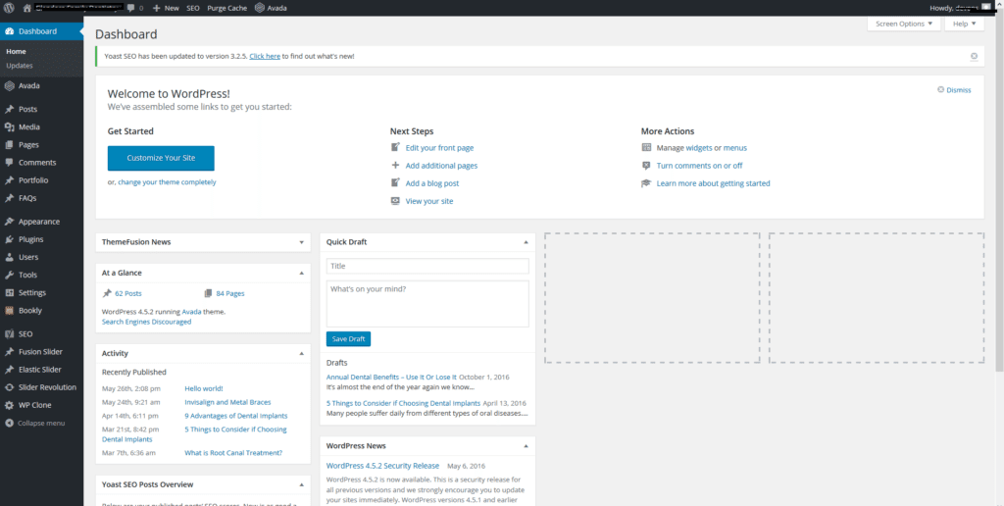Click the Media icon in sidebar
This screenshot has width=1004, height=506.
9,127
